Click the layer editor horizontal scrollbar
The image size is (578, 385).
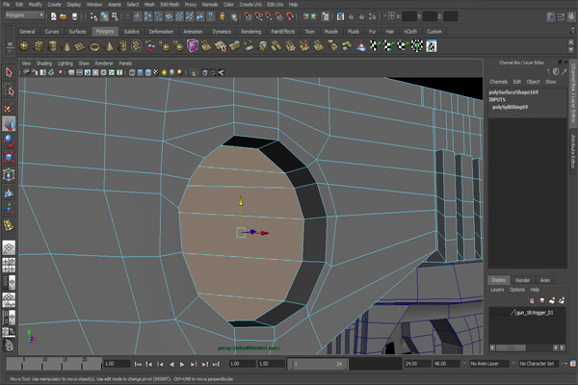click(511, 347)
